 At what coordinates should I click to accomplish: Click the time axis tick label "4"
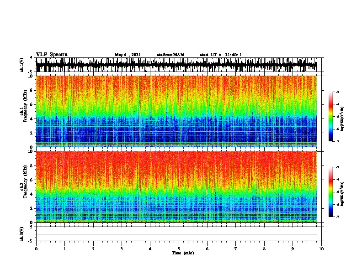pos(150,248)
